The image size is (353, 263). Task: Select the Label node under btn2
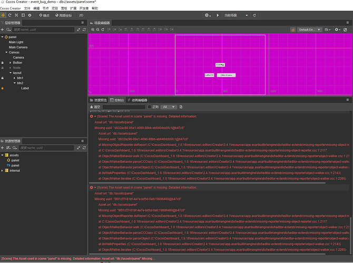tap(25, 88)
